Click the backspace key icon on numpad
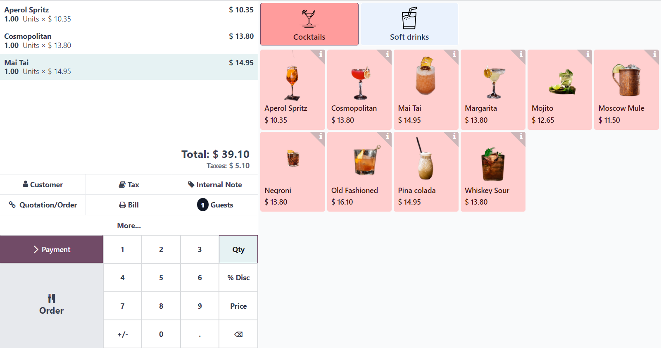 coord(238,334)
